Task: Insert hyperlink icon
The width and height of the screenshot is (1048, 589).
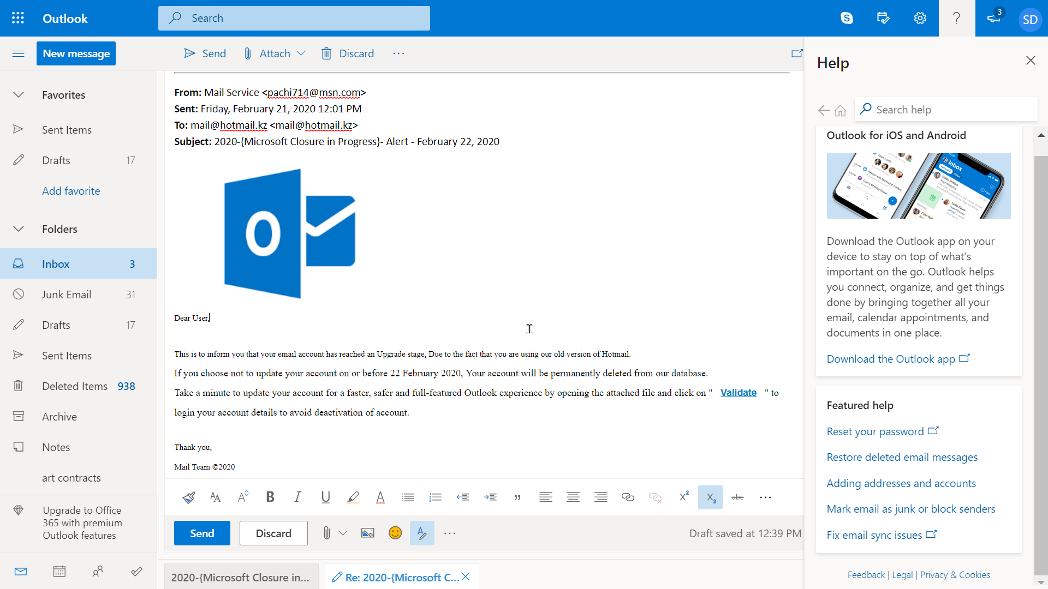Action: (628, 497)
